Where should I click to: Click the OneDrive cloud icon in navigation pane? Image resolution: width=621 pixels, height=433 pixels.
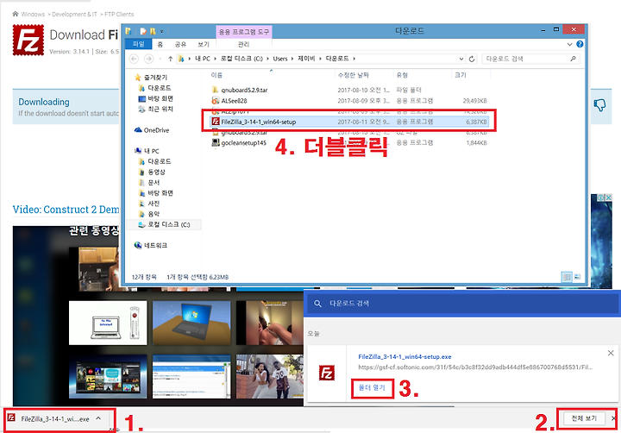point(138,130)
